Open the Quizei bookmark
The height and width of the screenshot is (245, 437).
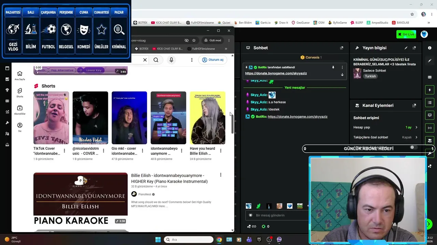pyautogui.click(x=224, y=23)
